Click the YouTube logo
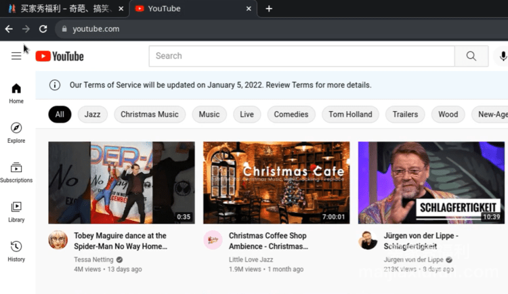Screen dimensions: 508x294 click(x=60, y=56)
